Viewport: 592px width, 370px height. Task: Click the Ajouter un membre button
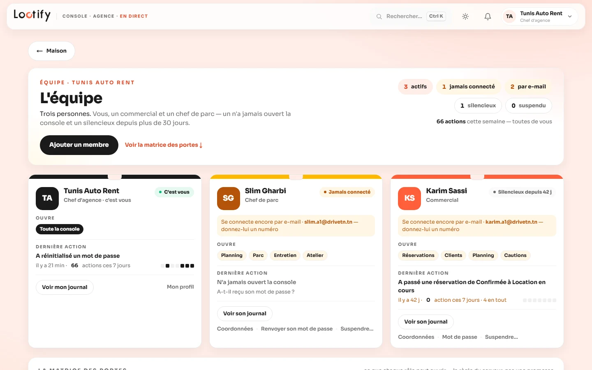coord(79,145)
